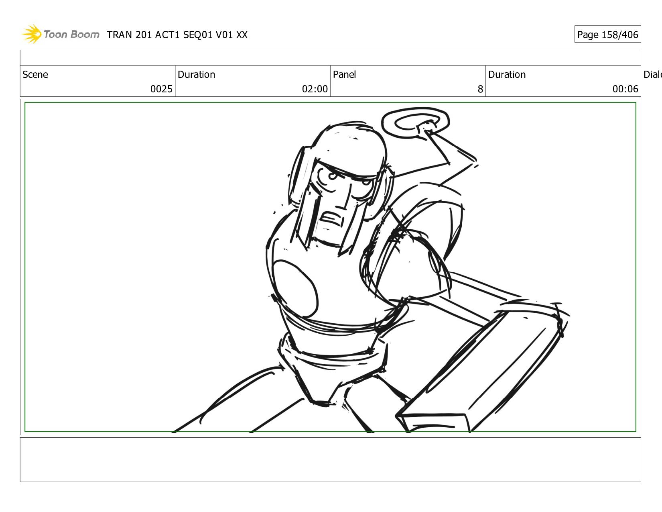Image resolution: width=662 pixels, height=512 pixels.
Task: Click the Toon Boom wordmark text
Action: (71, 35)
